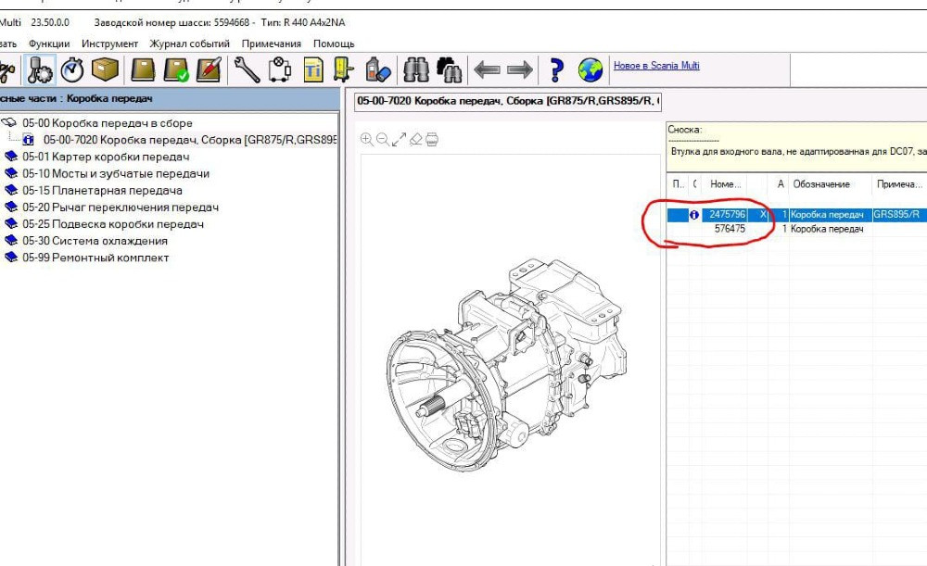This screenshot has width=927, height=566.
Task: Open the Функции menu
Action: [49, 44]
